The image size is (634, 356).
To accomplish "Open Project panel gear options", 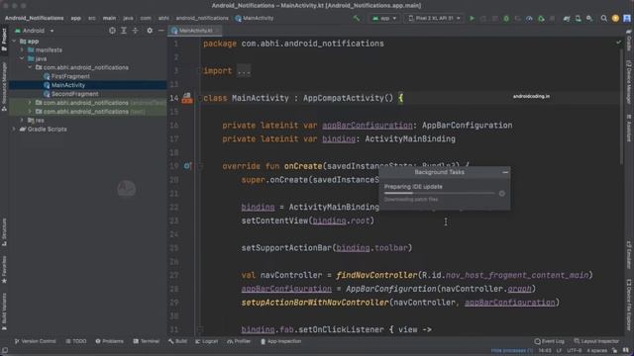I will [150, 31].
